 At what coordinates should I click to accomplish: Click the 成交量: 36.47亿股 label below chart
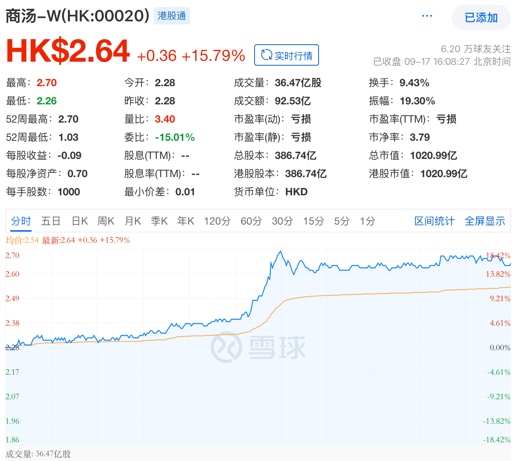pos(38,454)
